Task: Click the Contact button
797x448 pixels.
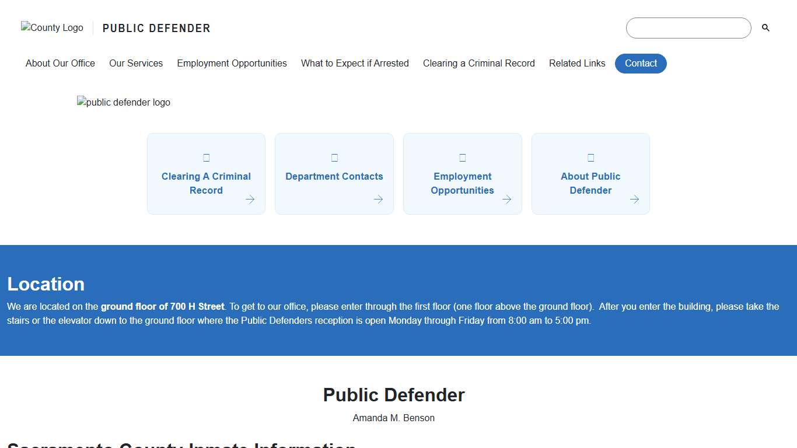Action: pyautogui.click(x=641, y=63)
